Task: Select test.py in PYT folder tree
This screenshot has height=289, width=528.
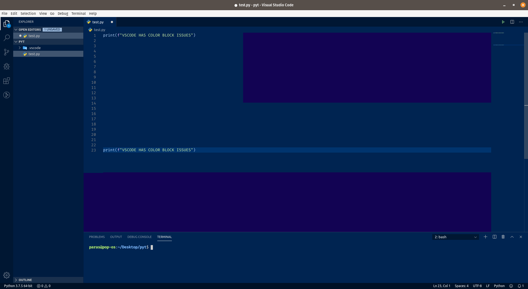Action: click(48, 54)
